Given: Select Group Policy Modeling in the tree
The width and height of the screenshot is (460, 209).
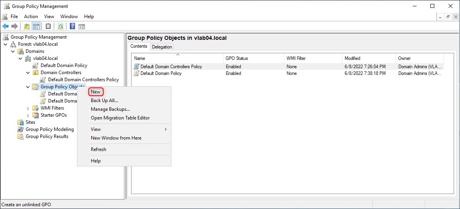Looking at the screenshot, I should (49, 129).
